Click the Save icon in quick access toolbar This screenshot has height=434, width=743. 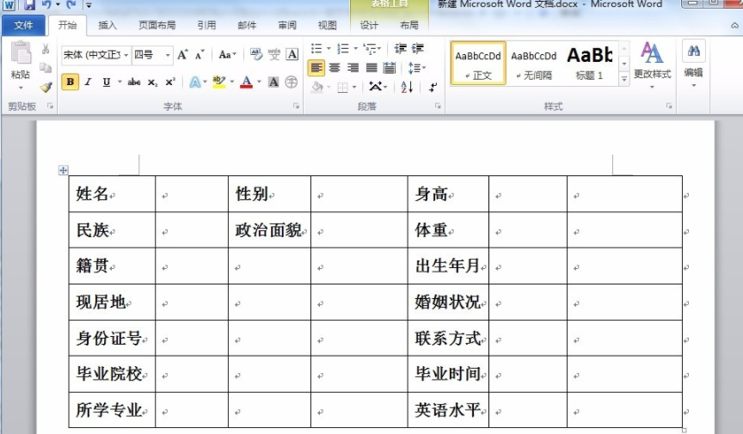(x=29, y=5)
